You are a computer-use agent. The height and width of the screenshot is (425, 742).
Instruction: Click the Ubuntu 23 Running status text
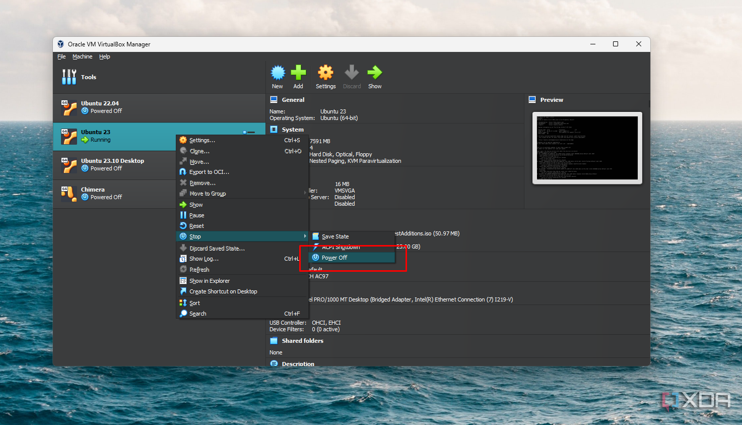100,140
